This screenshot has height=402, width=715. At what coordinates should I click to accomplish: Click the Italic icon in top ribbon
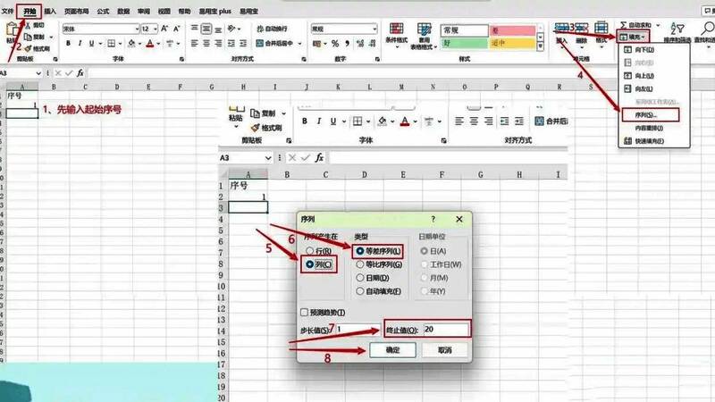click(80, 44)
